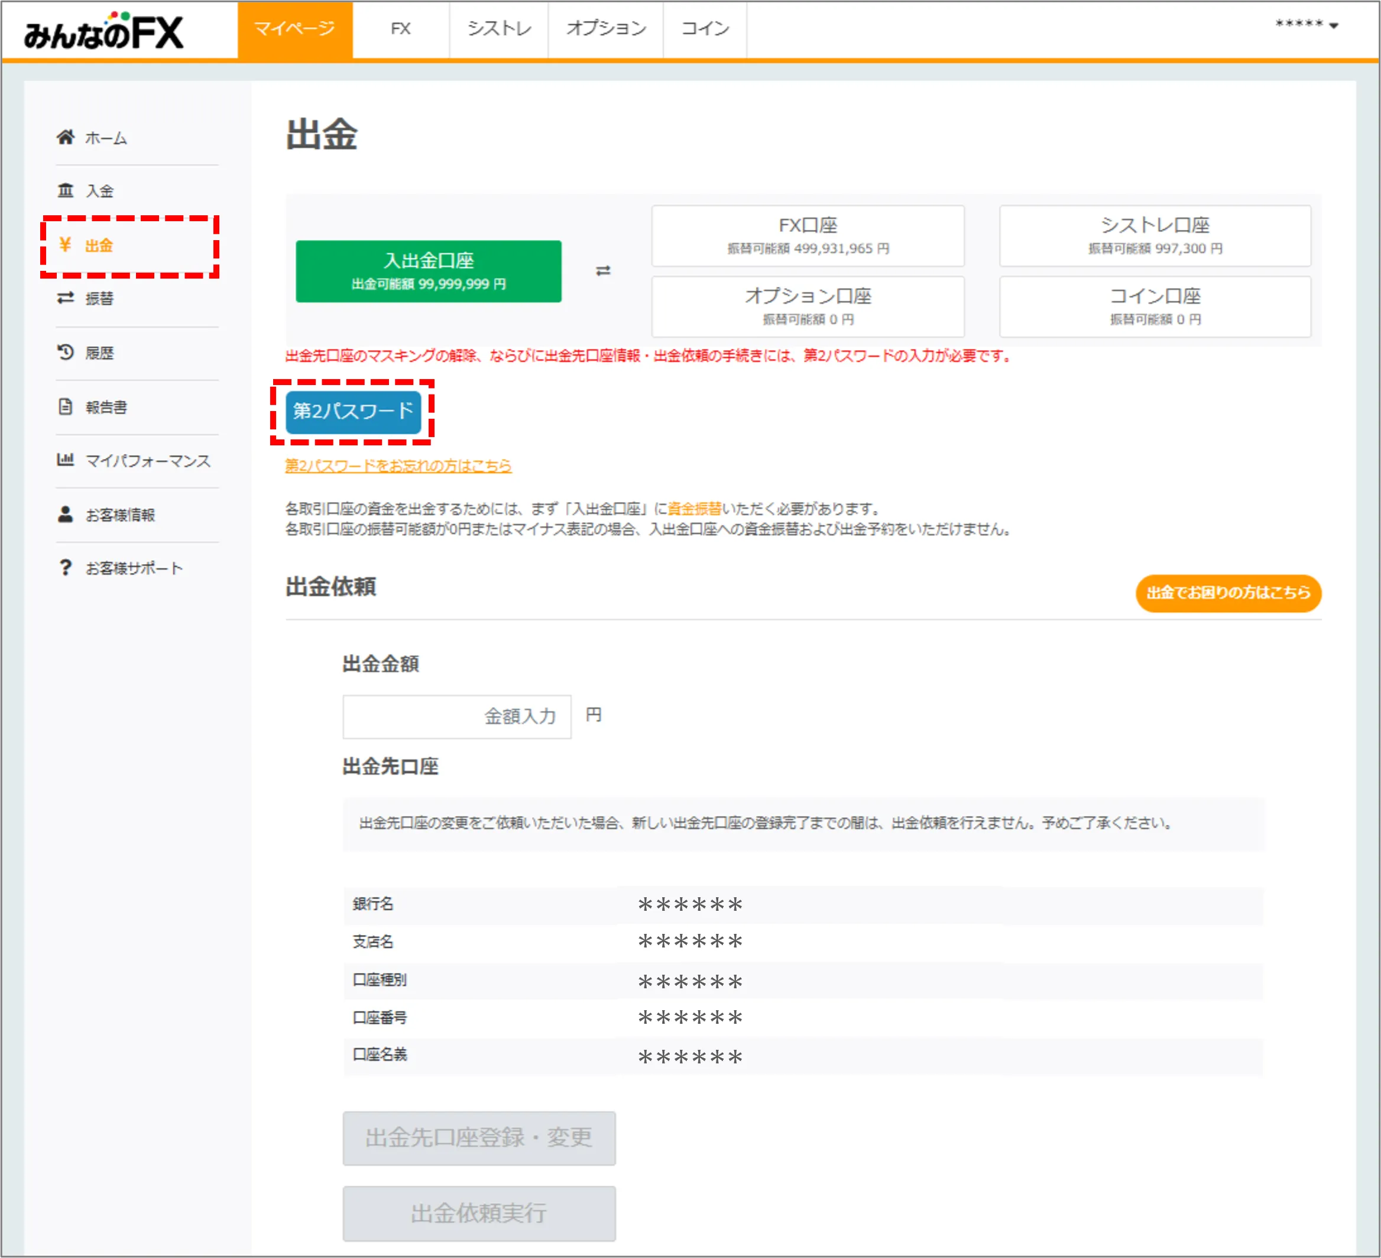Select the green 入出金口座 account box
This screenshot has height=1258, width=1381.
pos(428,271)
